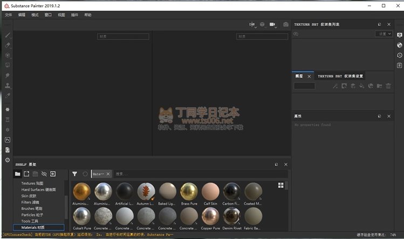This screenshot has width=404, height=239.
Task: Toggle the shelf hide-eye icon
Action: 44,174
